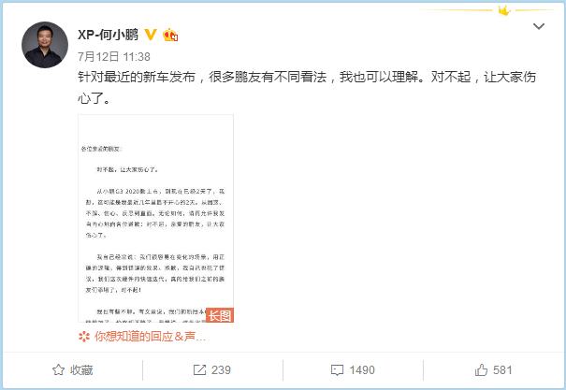Click the orange 长图 badge
Image resolution: width=566 pixels, height=390 pixels.
pyautogui.click(x=220, y=315)
